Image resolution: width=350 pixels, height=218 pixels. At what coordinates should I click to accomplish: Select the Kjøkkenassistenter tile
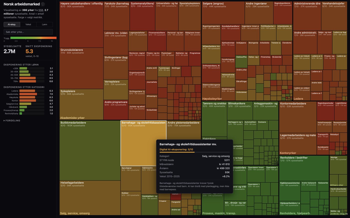(x=290, y=191)
